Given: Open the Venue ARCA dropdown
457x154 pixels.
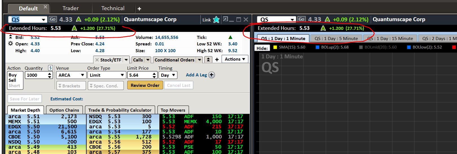Looking at the screenshot, I should [71, 75].
